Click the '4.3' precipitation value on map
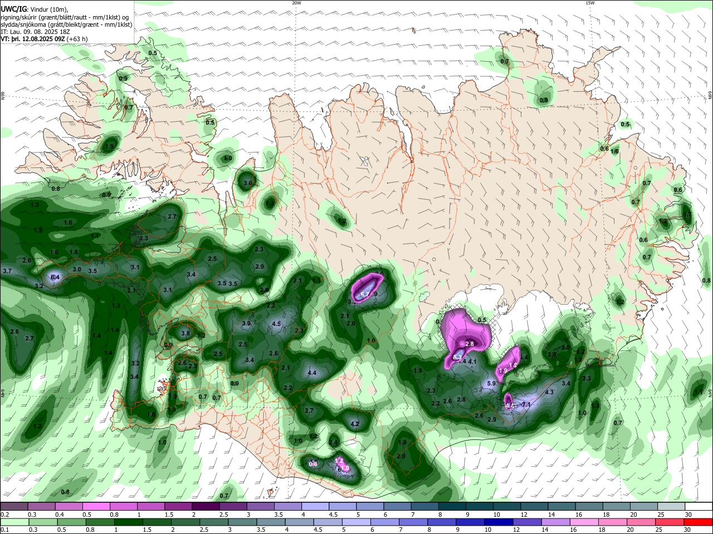Screen dimensions: 713x534 coord(549,392)
